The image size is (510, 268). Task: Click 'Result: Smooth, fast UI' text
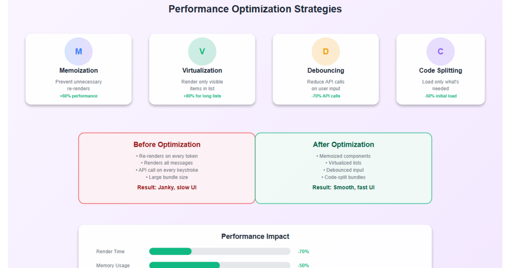click(x=343, y=188)
